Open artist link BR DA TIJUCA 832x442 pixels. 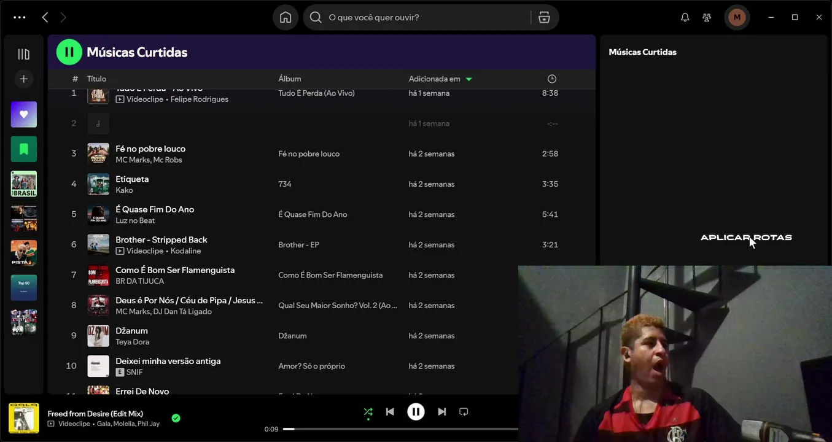pyautogui.click(x=140, y=281)
